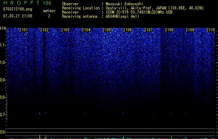Click the kHz axis unit label
The image size is (218, 139).
click(3, 28)
